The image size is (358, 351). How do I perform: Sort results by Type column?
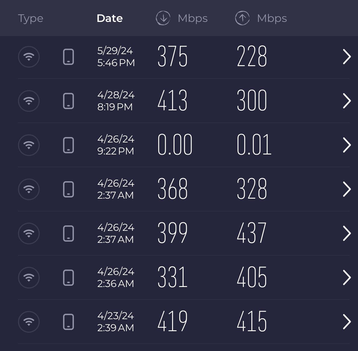click(31, 18)
